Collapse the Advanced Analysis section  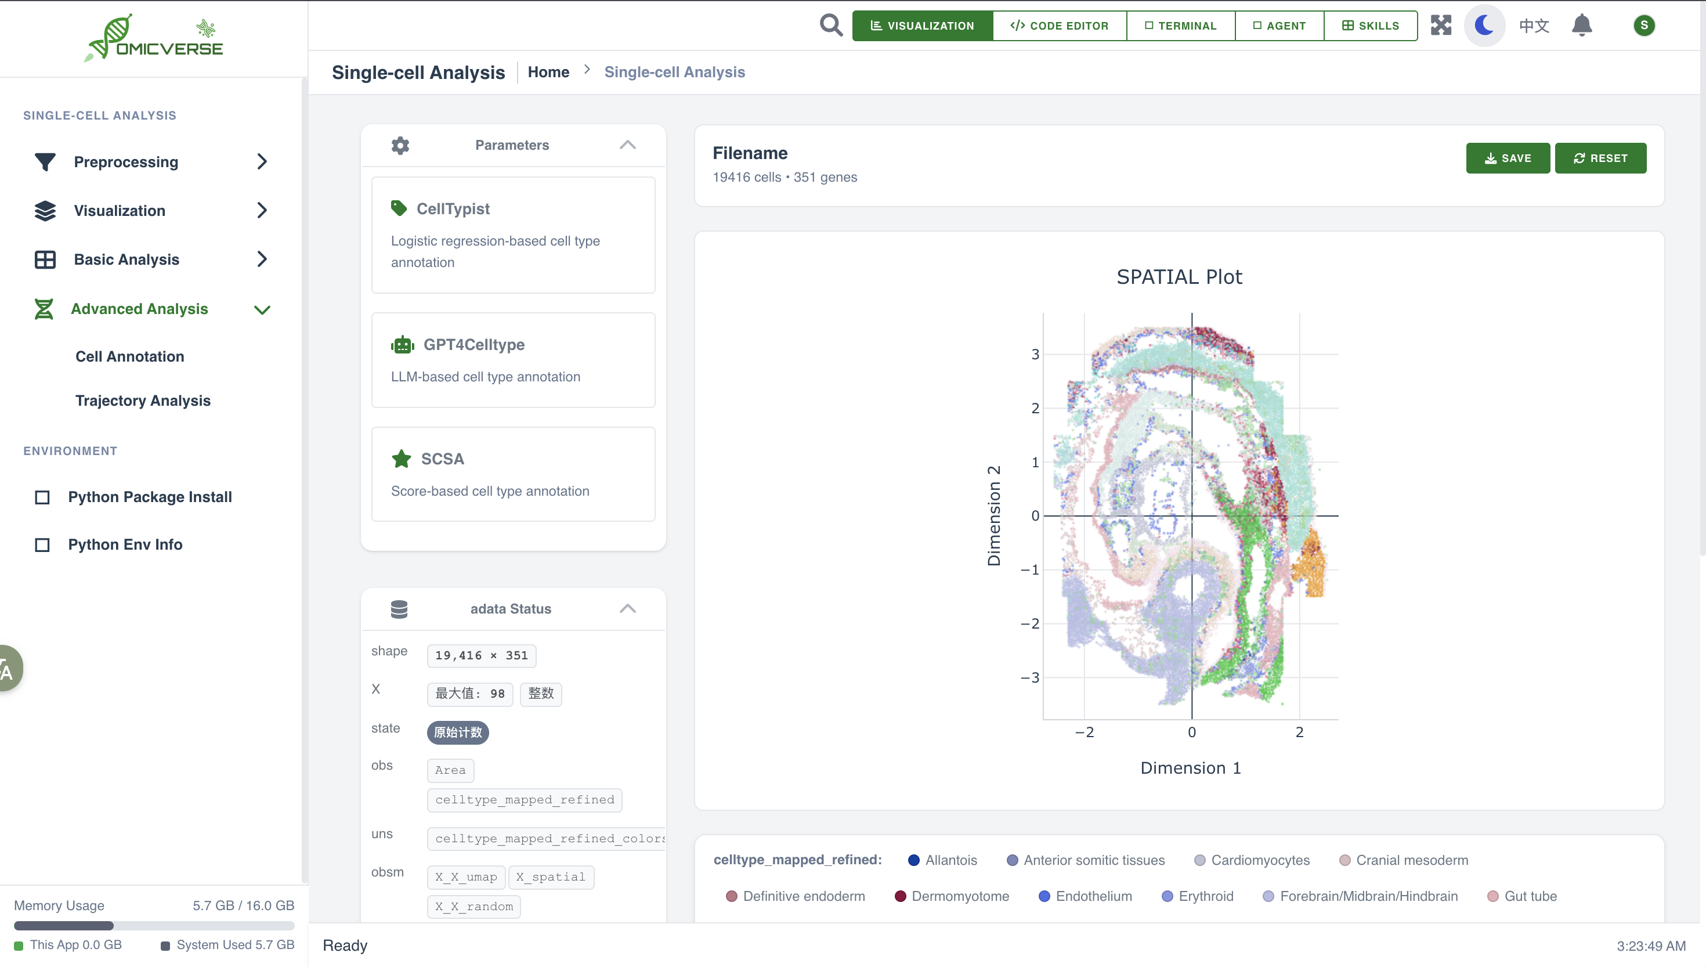pos(262,309)
